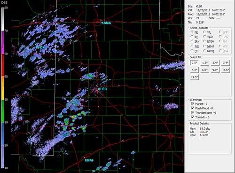Select the BV product radio button
This screenshot has width=235, height=173.
(x=192, y=37)
